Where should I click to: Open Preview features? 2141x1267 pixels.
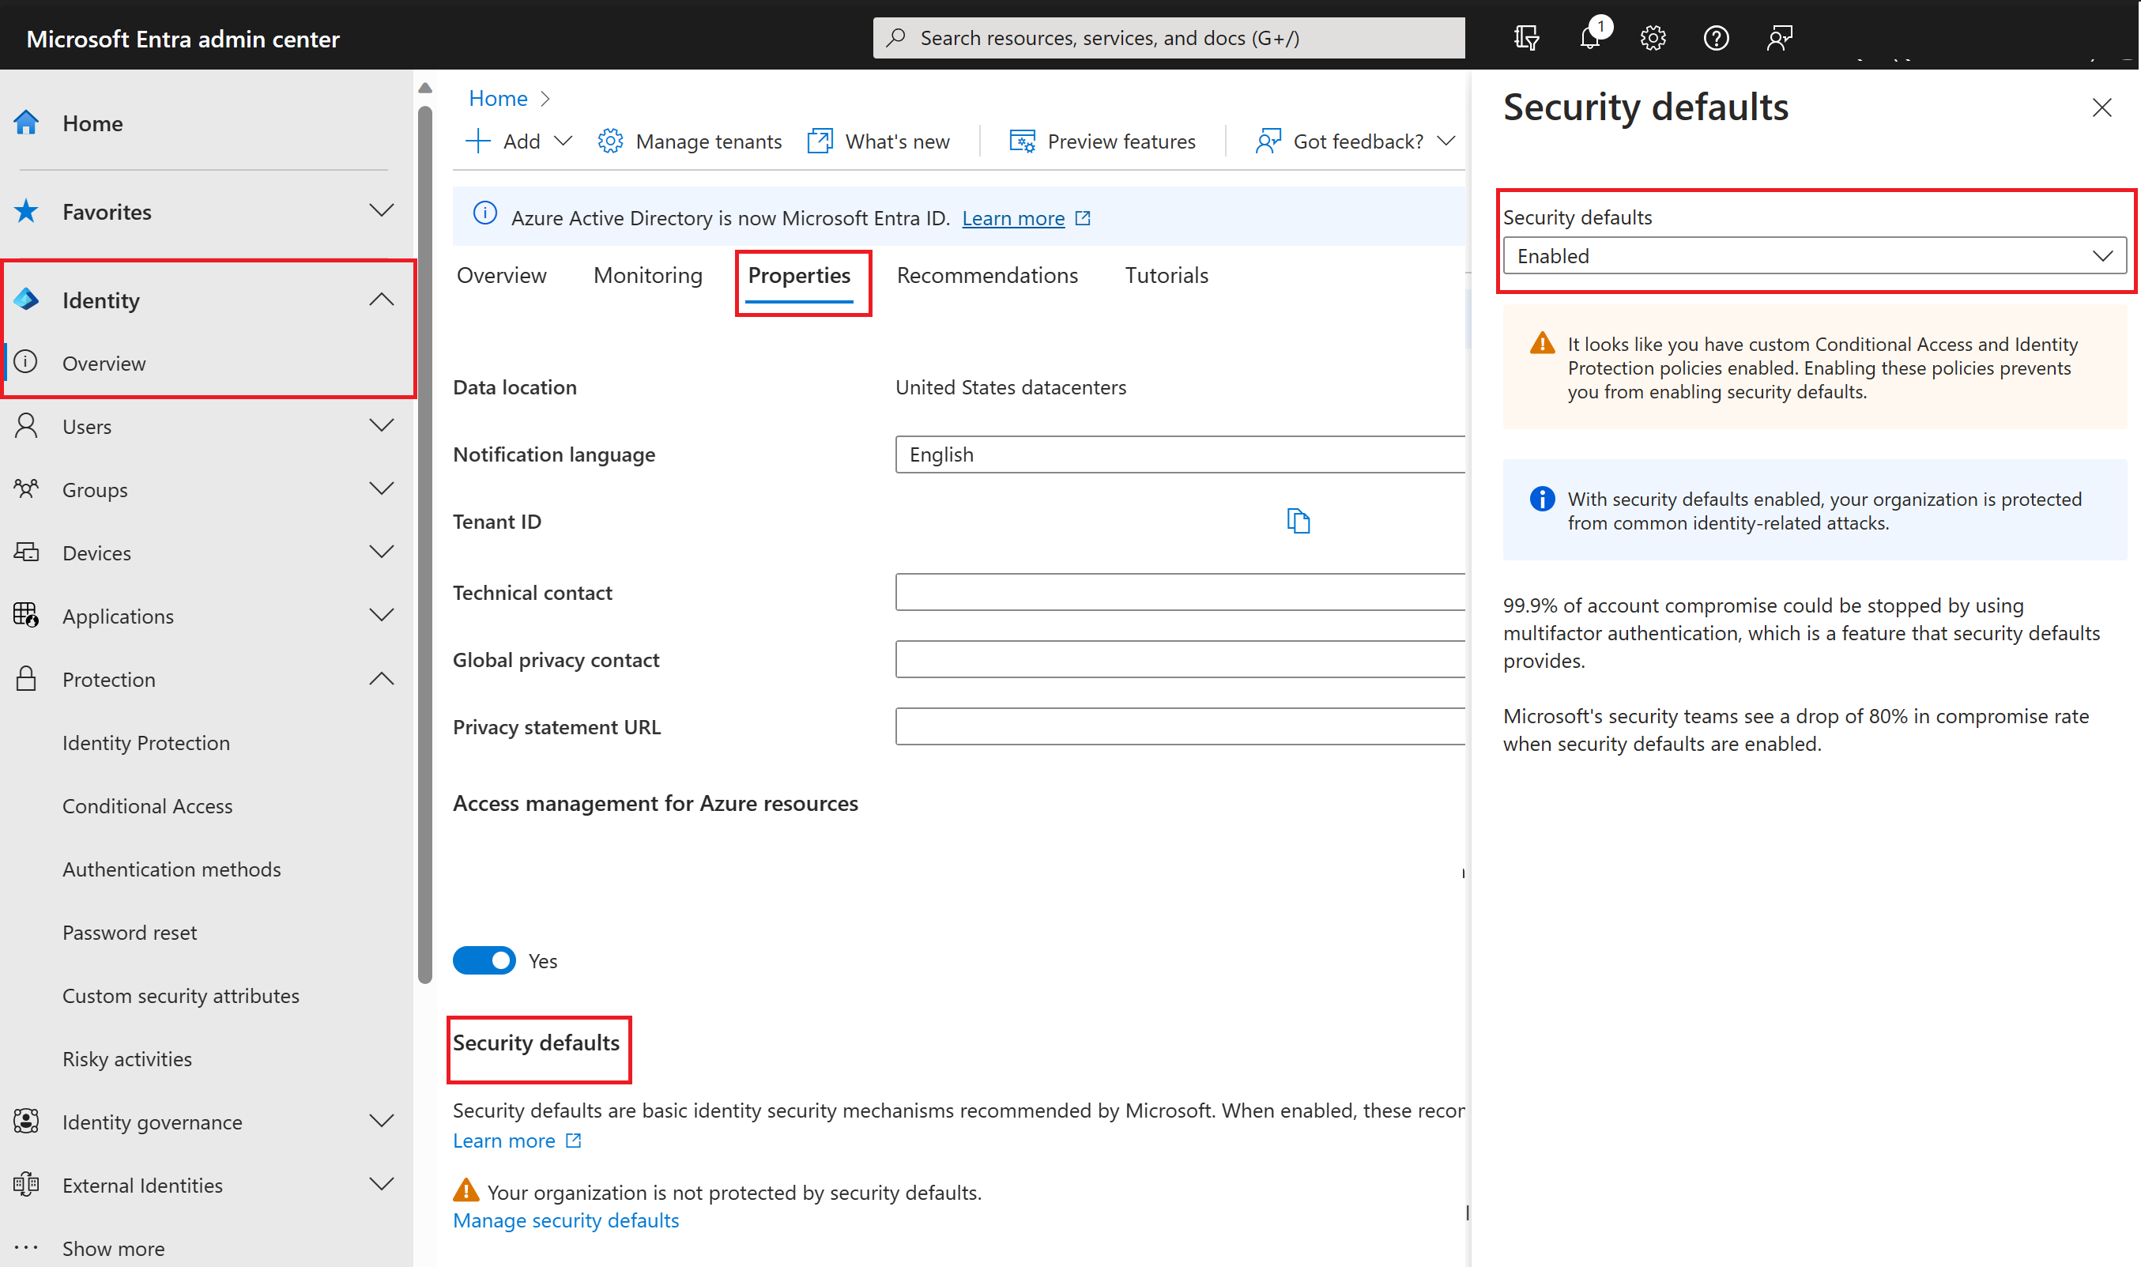click(1121, 141)
